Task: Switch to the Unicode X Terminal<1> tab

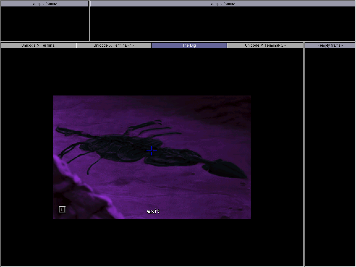Action: [x=114, y=45]
